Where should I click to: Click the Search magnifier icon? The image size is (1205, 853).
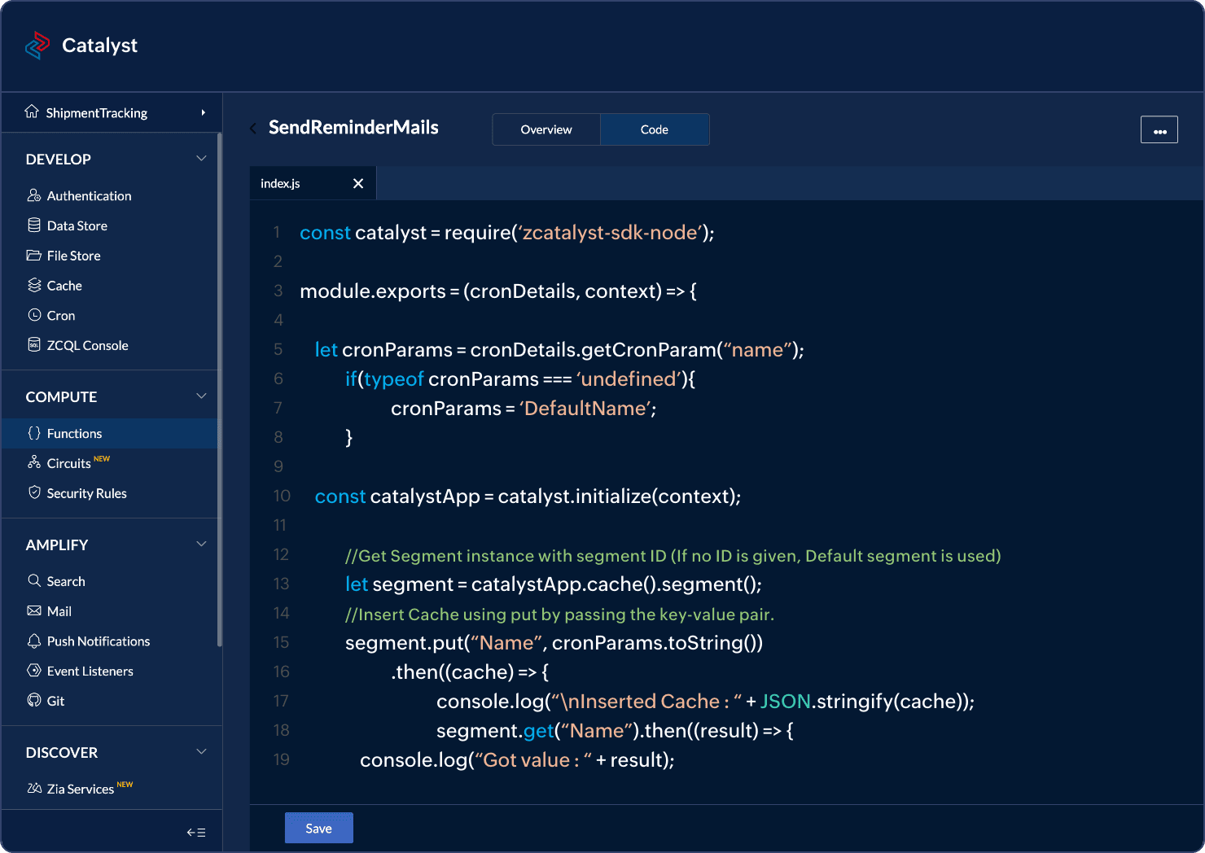(x=34, y=580)
